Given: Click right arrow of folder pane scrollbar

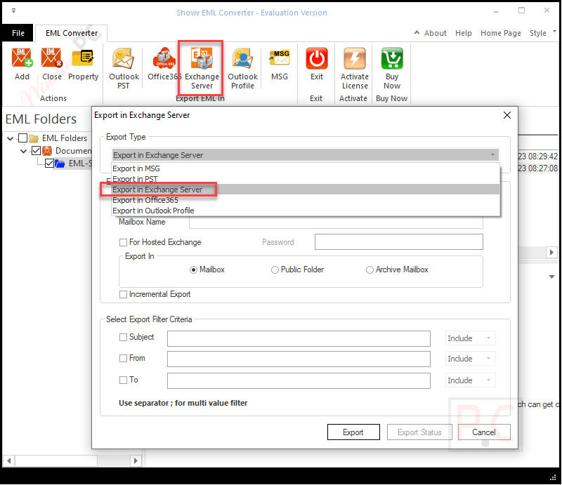Looking at the screenshot, I should 136,460.
